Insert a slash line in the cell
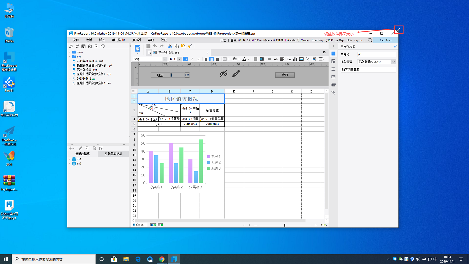 pyautogui.click(x=308, y=59)
